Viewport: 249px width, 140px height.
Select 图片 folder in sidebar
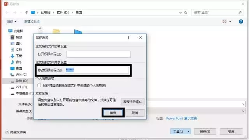16,43
